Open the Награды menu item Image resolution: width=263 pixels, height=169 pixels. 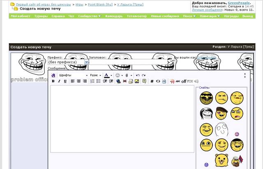[x=231, y=16]
